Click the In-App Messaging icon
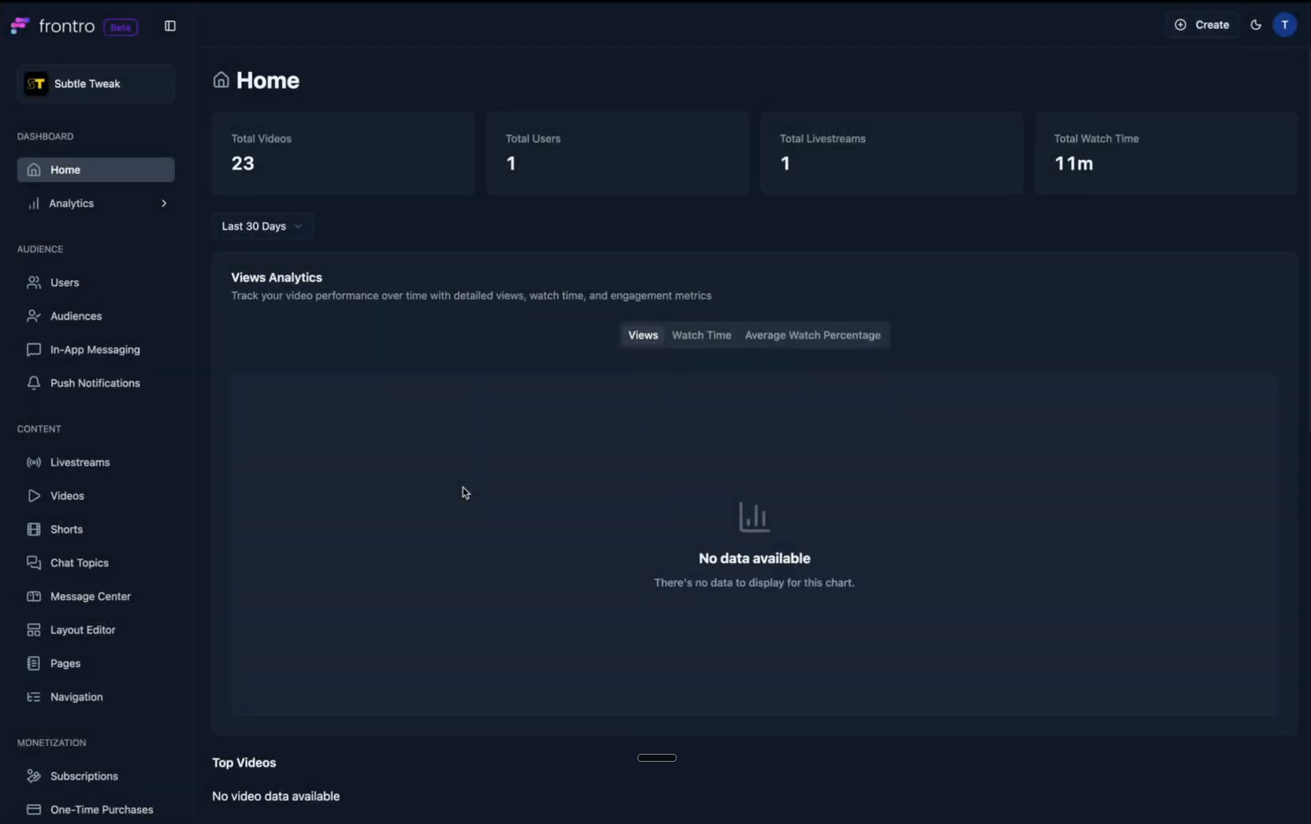Screen dimensions: 1311x824 pos(34,350)
